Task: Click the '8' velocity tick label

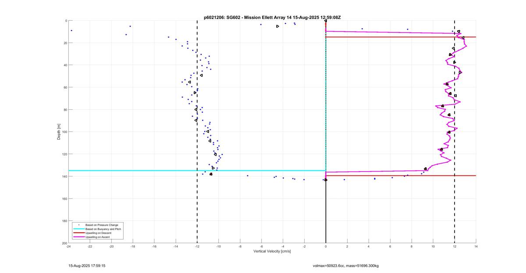Action: coord(412,246)
